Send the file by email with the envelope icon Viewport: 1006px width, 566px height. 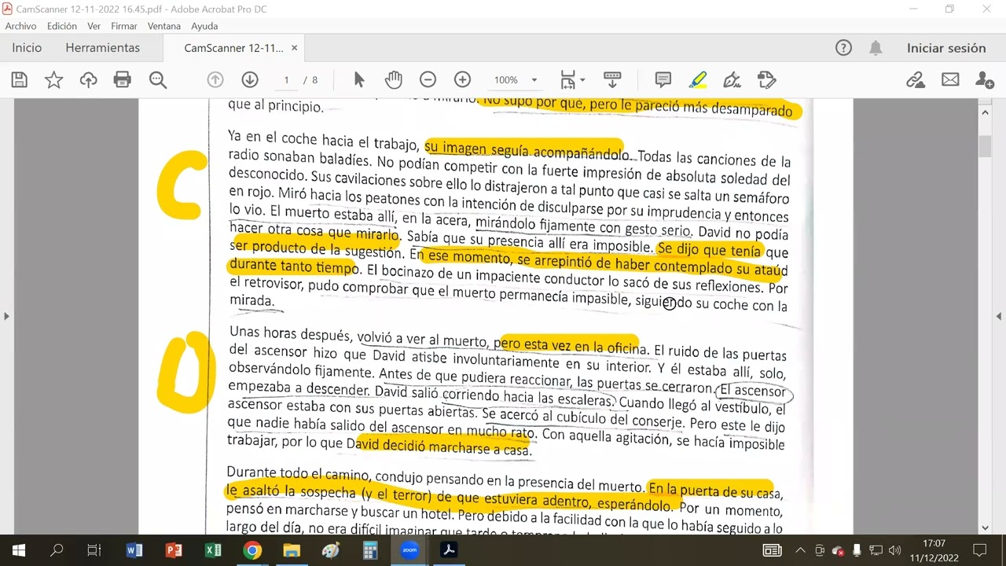point(950,79)
